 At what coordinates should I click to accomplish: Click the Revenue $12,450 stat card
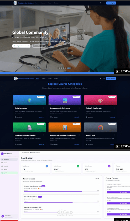122,168
